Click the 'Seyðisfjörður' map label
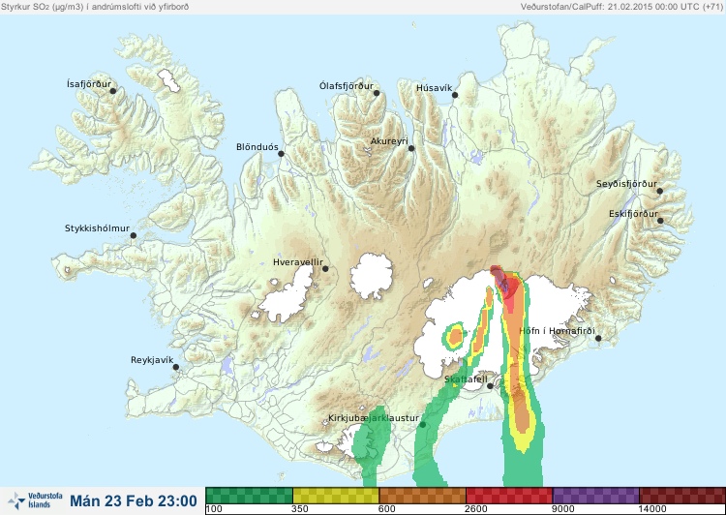This screenshot has width=726, height=515. tap(626, 184)
